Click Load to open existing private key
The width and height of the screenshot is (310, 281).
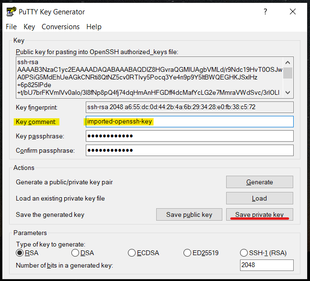pyautogui.click(x=259, y=198)
